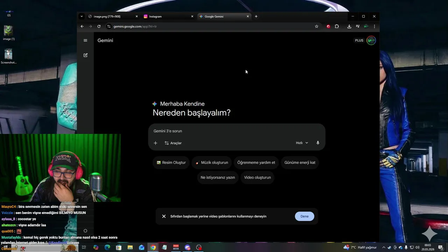Open the Screenshot desktop file

(9, 57)
